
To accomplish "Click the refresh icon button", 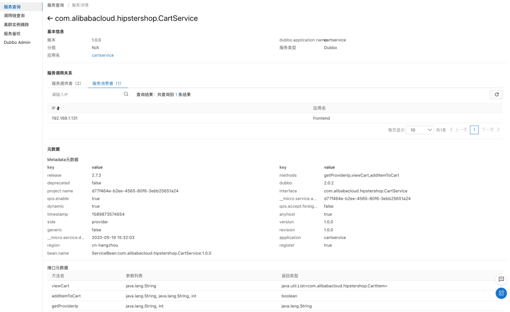I will click(496, 94).
